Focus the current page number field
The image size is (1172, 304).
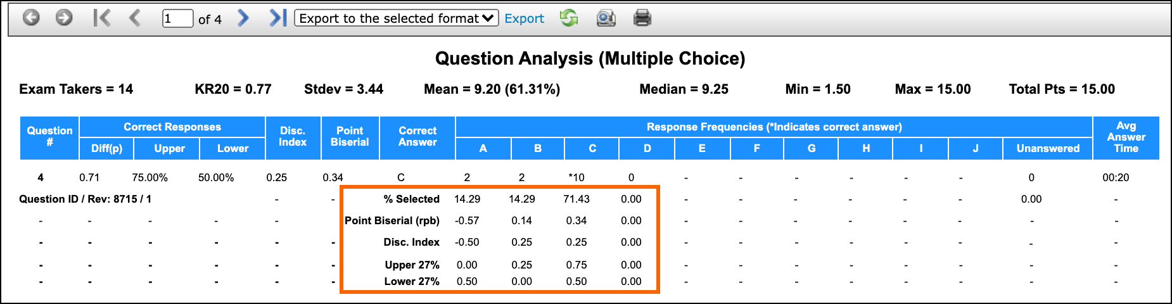pos(177,18)
